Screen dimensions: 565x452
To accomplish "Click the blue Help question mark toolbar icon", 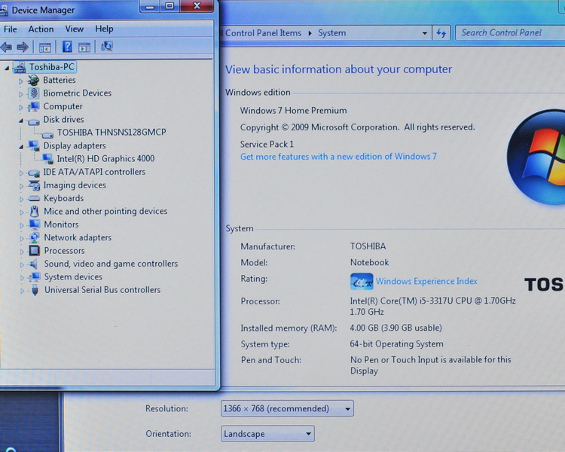I will [67, 47].
